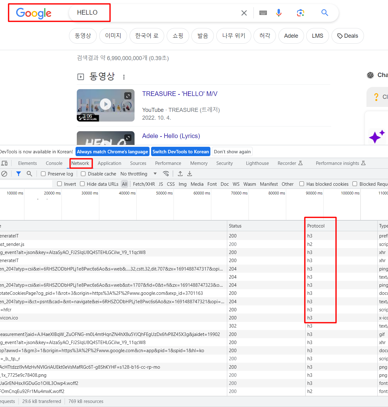Switch to the Sources tab

[138, 163]
